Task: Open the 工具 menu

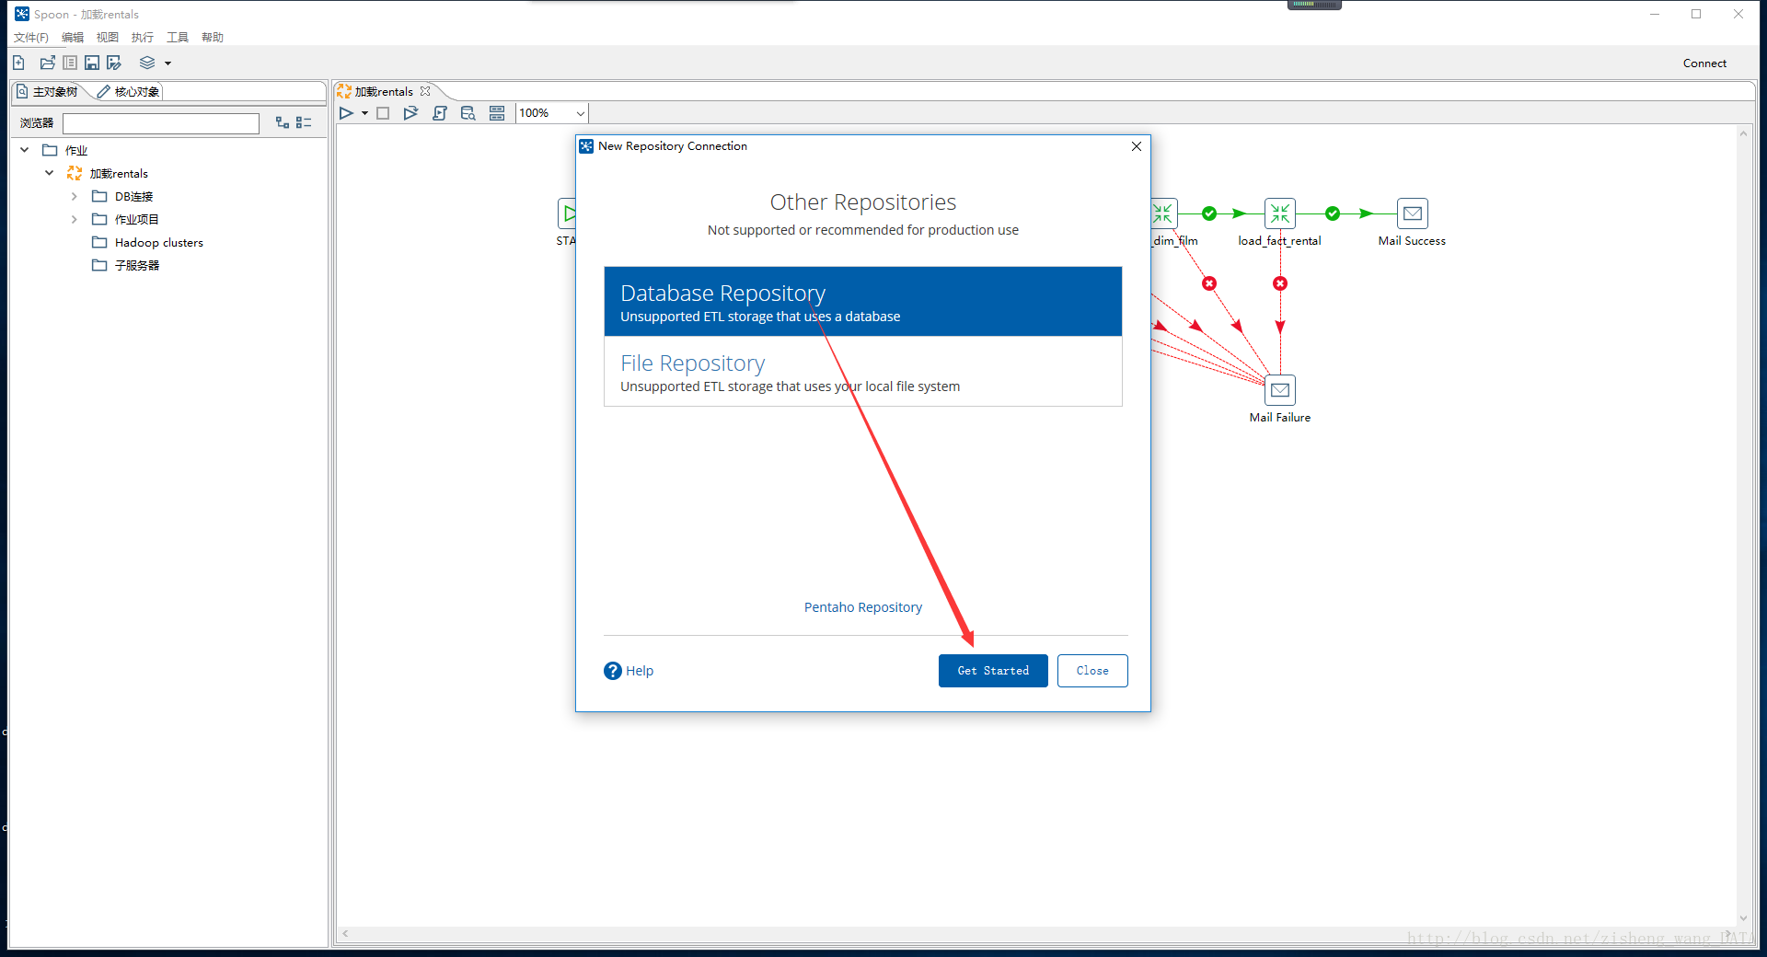Action: pos(178,37)
